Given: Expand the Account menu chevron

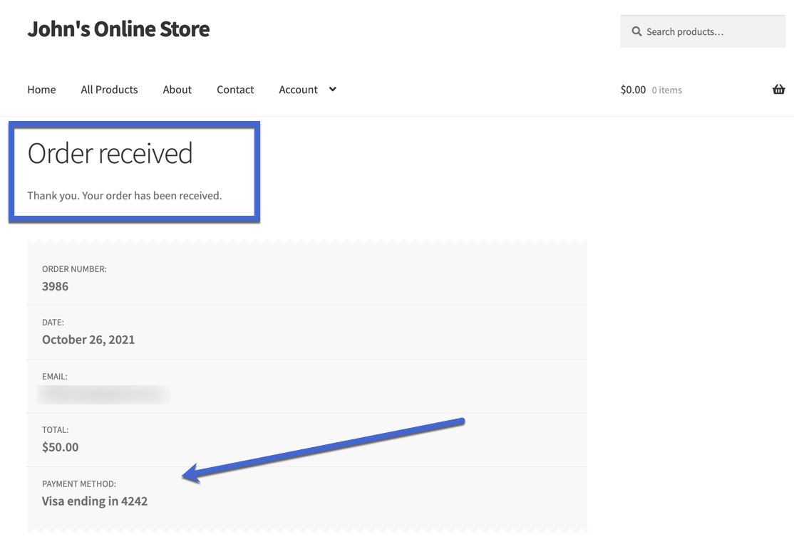Looking at the screenshot, I should pos(333,90).
